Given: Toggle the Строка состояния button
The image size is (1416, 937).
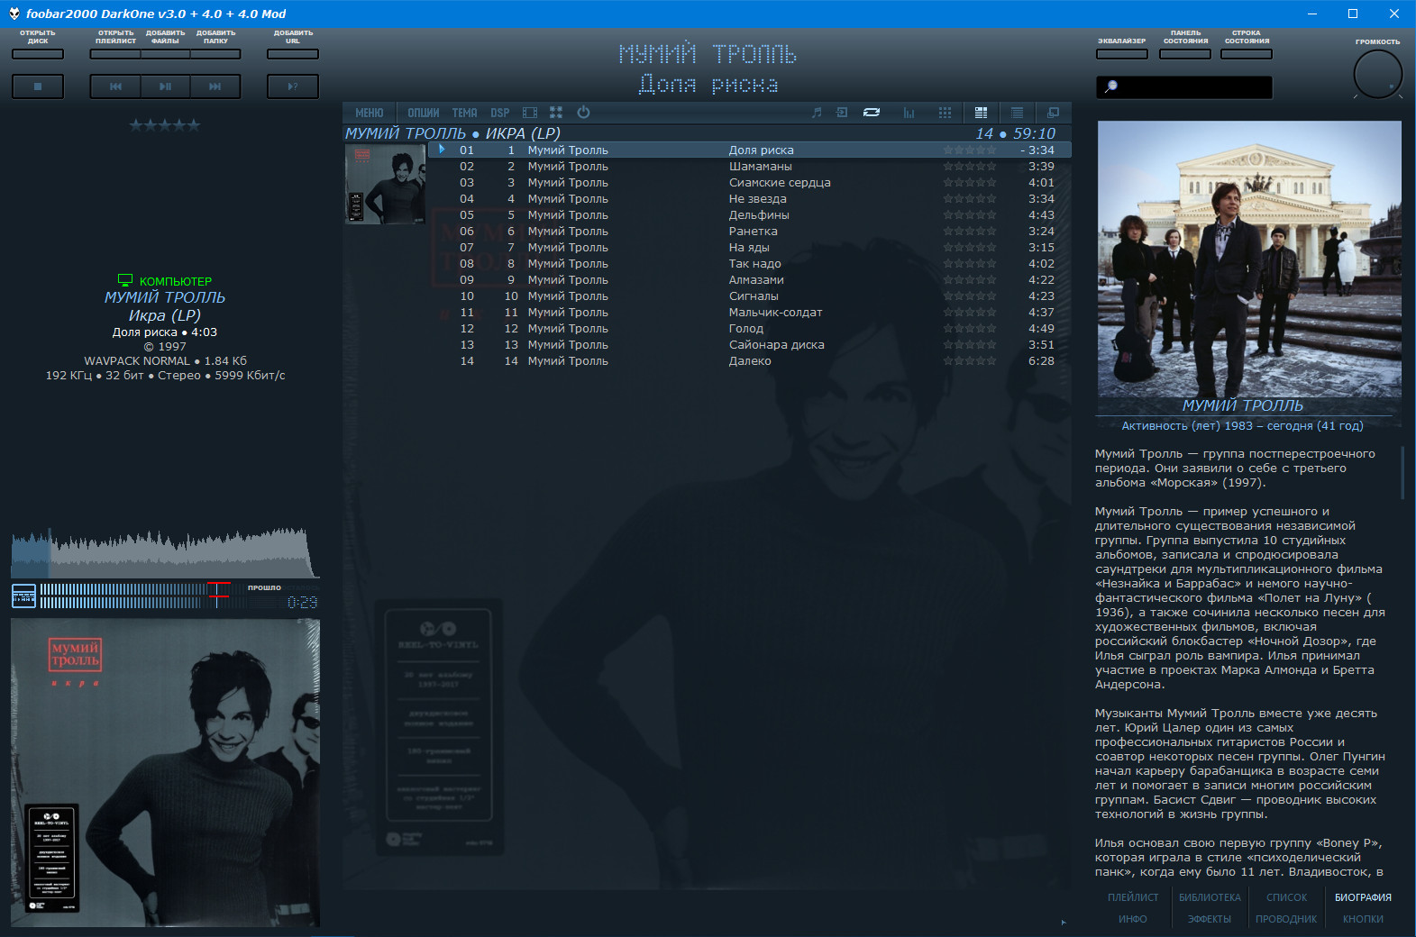Looking at the screenshot, I should pyautogui.click(x=1247, y=54).
